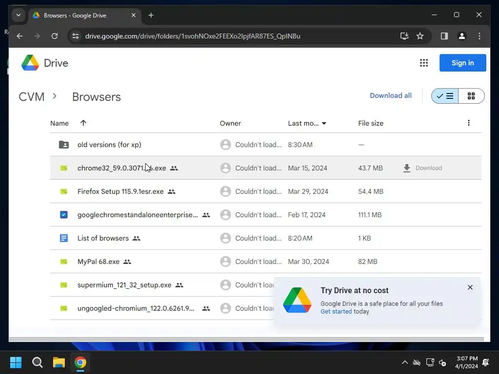This screenshot has width=499, height=374.
Task: Open the Chrome side panel
Action: coord(444,36)
